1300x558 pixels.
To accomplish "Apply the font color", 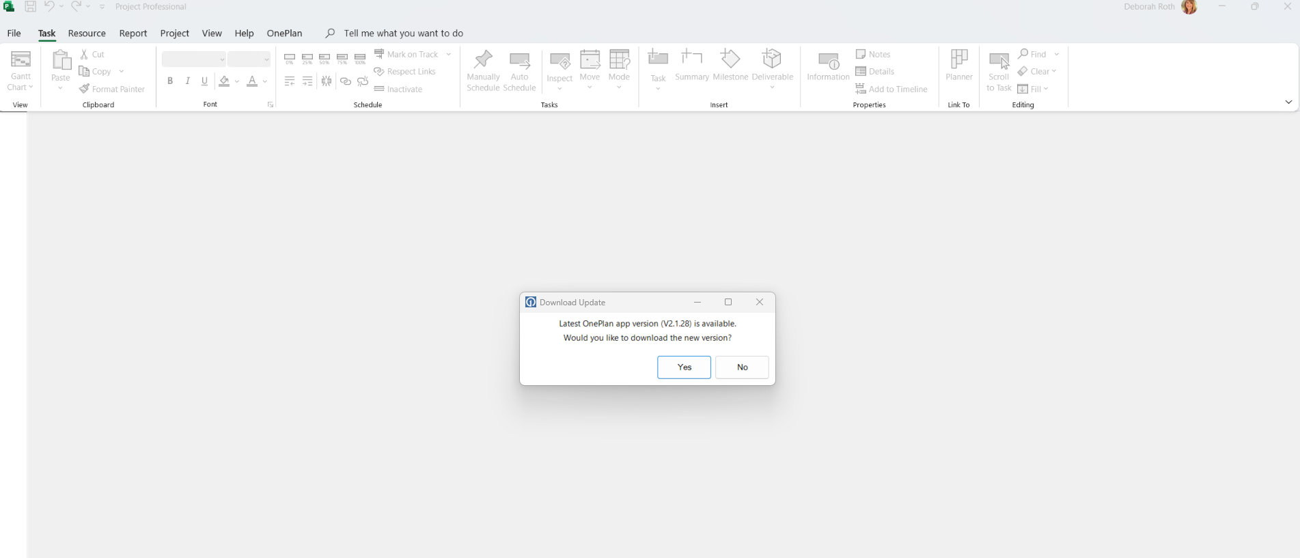I will tap(252, 81).
